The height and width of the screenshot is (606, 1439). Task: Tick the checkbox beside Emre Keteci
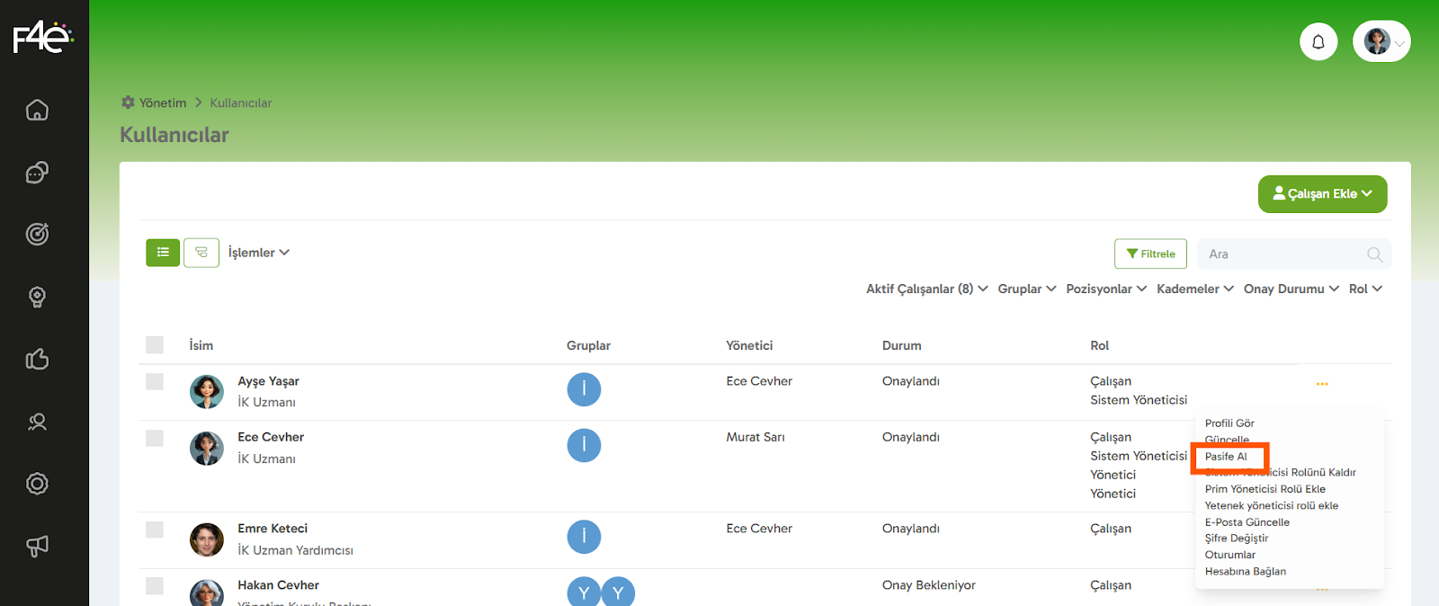tap(155, 530)
